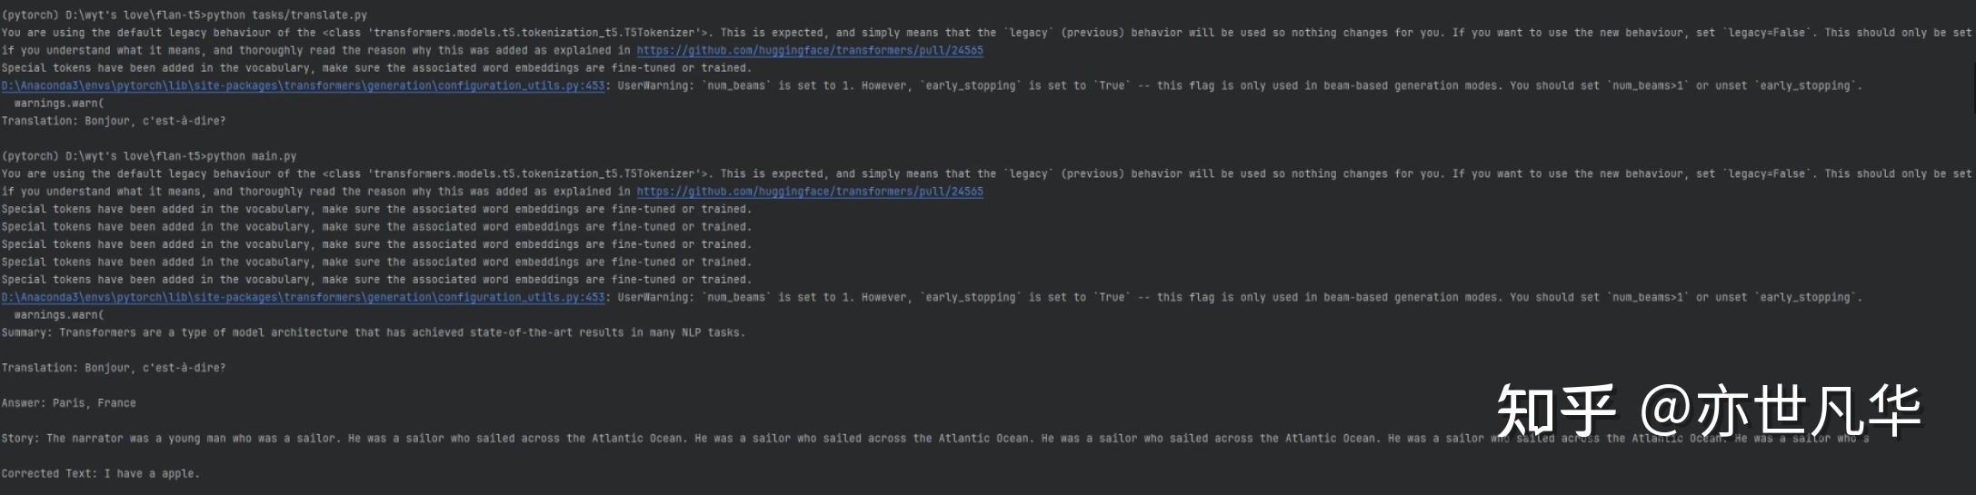Click the 'Summary: Transformers are a type' output line
The width and height of the screenshot is (1976, 495).
pos(373,333)
